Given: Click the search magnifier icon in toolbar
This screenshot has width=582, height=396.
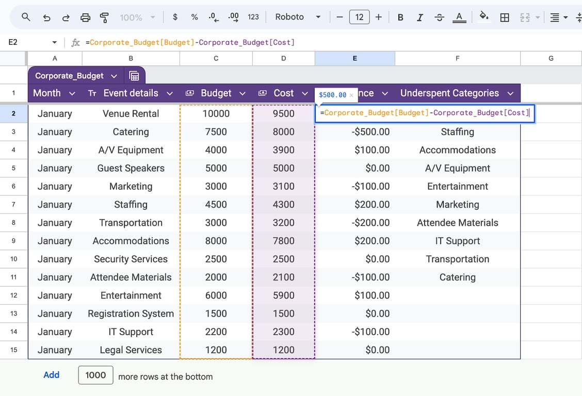Looking at the screenshot, I should coord(26,17).
